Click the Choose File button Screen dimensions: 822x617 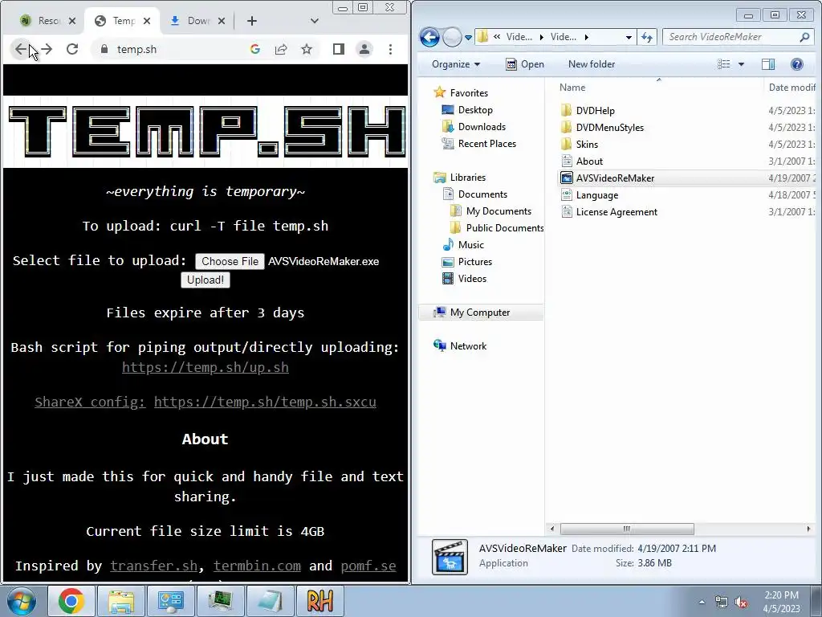coord(230,261)
